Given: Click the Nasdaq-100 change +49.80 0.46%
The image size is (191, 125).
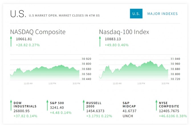Looking at the screenshot, I should [x=117, y=45].
